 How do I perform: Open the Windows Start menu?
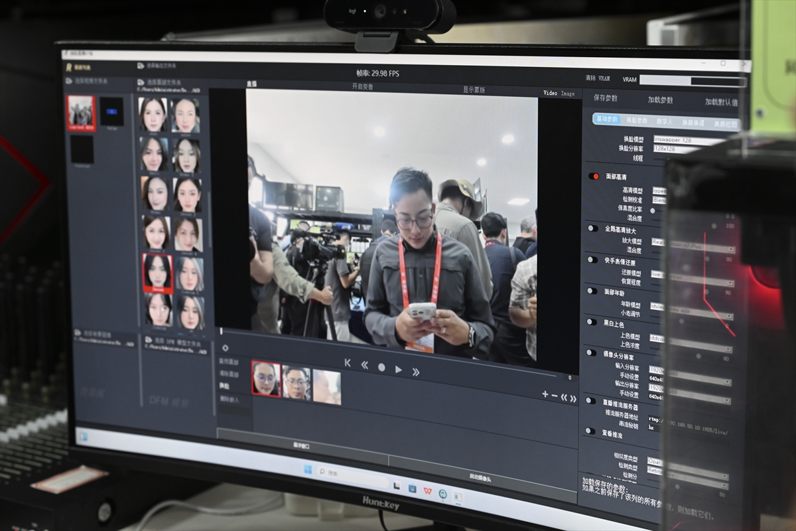point(308,469)
